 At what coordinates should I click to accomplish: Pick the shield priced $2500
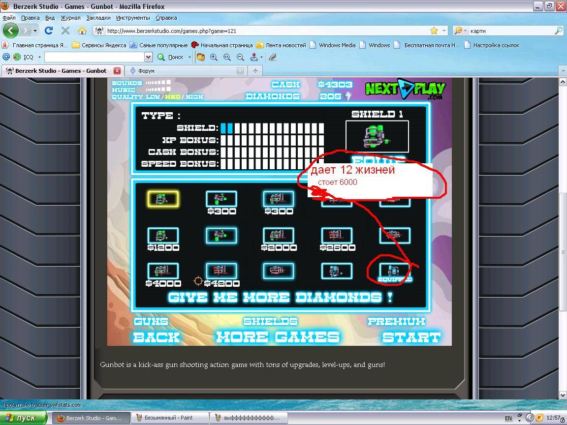click(x=337, y=236)
